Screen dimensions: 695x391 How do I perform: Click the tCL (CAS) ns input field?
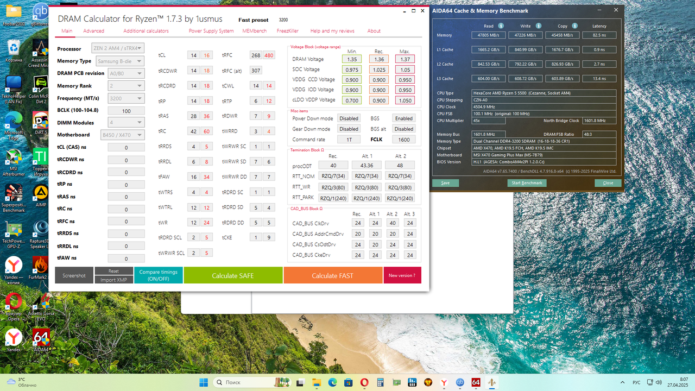pyautogui.click(x=127, y=147)
